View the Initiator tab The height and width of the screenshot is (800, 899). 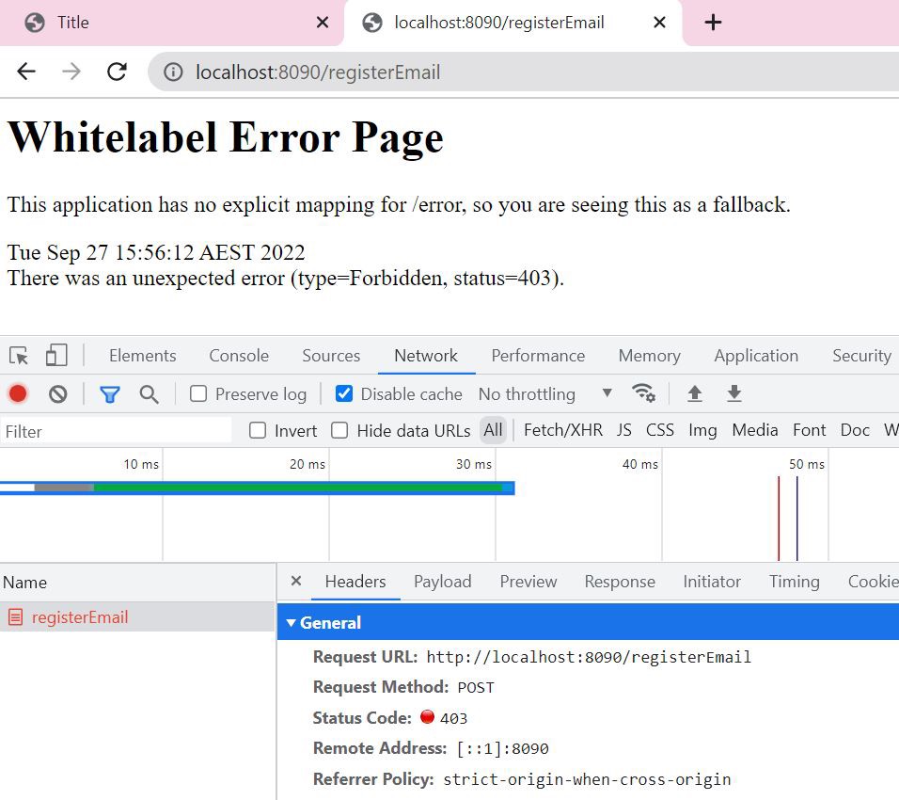712,582
